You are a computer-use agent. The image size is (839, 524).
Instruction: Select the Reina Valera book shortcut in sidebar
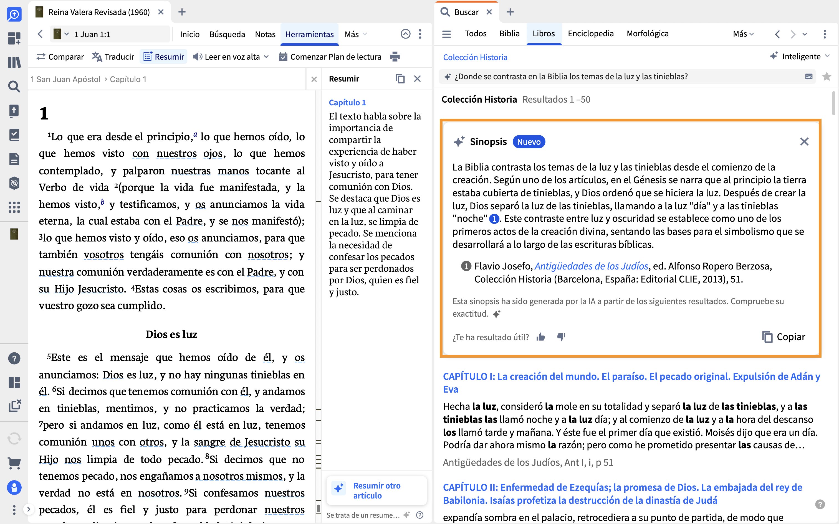[14, 234]
